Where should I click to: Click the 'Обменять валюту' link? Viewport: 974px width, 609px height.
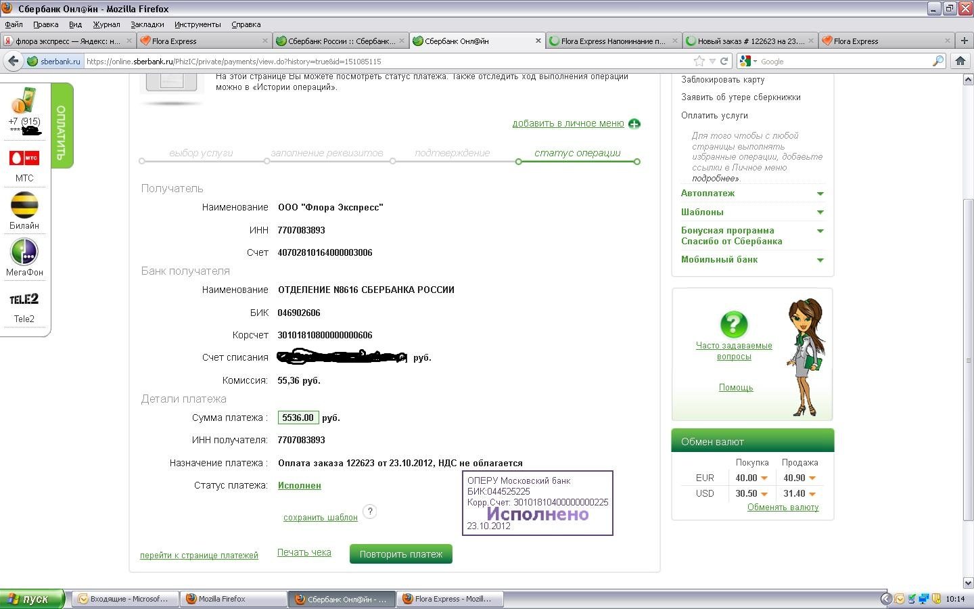(783, 507)
